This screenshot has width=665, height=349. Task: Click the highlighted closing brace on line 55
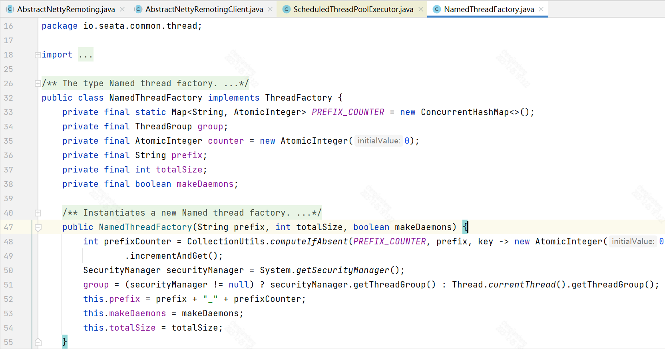point(65,342)
